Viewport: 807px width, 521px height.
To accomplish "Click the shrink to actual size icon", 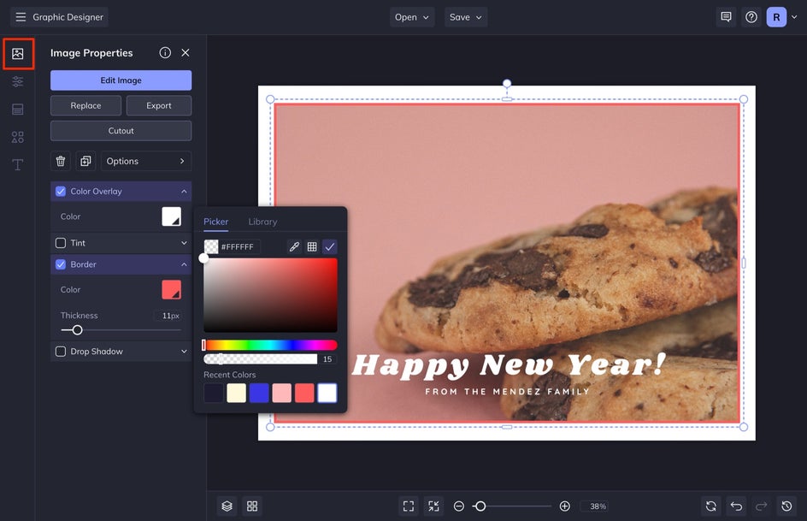I will 434,506.
